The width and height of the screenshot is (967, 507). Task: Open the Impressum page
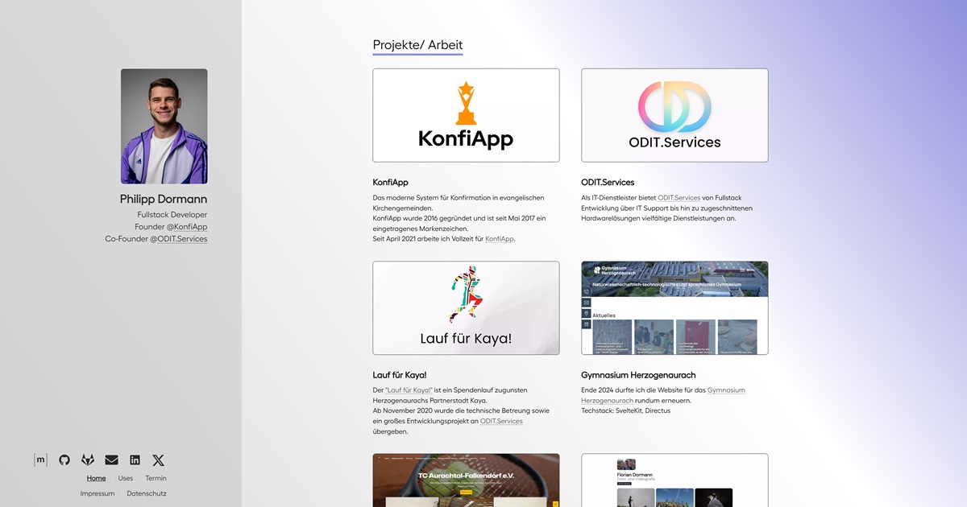(x=98, y=493)
